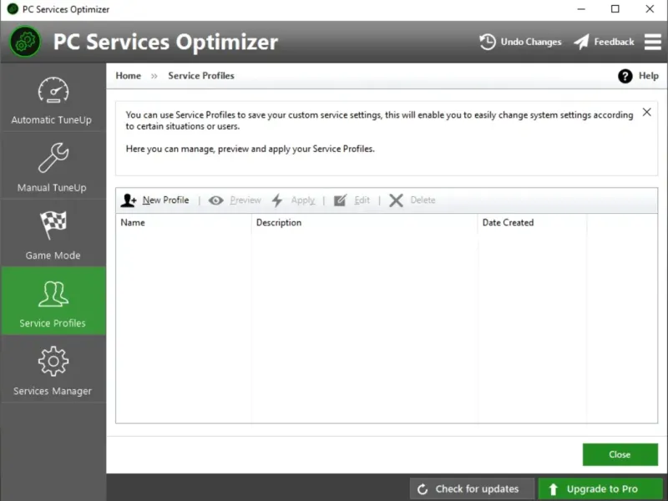Click the Delete toolbar label

click(x=423, y=200)
